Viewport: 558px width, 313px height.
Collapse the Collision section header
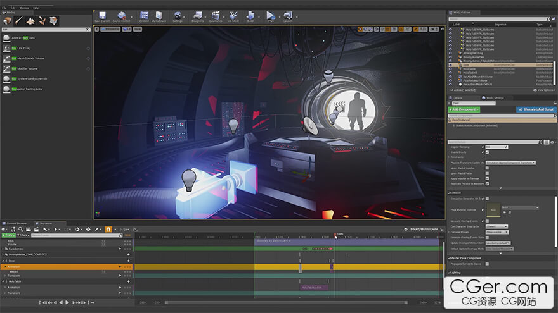[x=455, y=193]
